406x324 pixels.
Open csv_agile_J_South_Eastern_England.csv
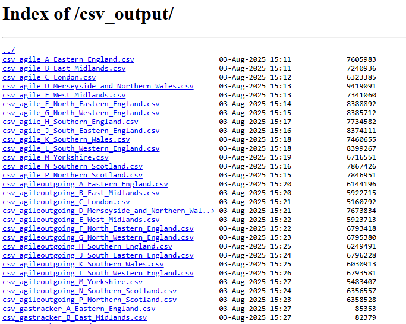pos(81,131)
